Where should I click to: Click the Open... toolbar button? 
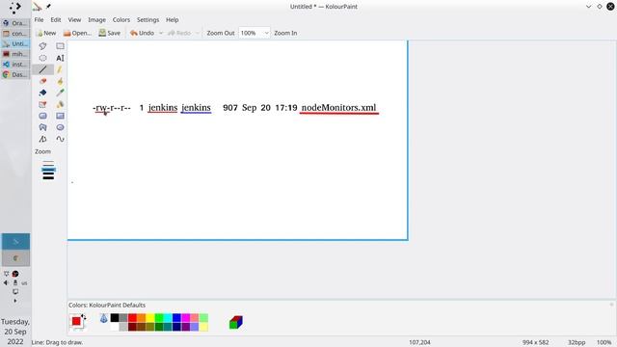77,33
